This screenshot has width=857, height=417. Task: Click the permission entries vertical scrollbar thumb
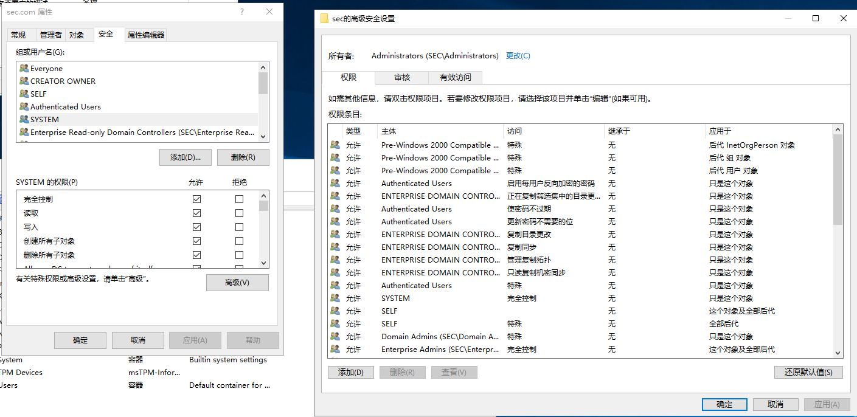click(x=838, y=179)
